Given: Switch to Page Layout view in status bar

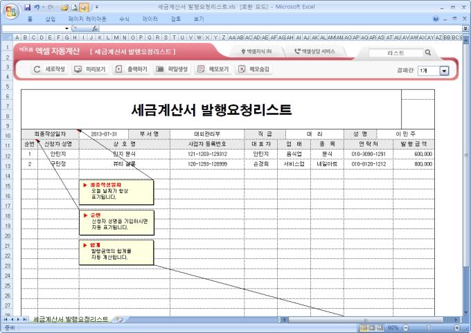Looking at the screenshot, I should pos(372,327).
